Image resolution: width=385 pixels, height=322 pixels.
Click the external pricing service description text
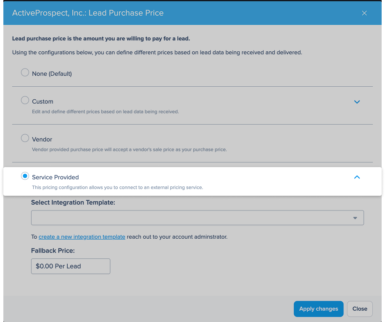tap(117, 187)
